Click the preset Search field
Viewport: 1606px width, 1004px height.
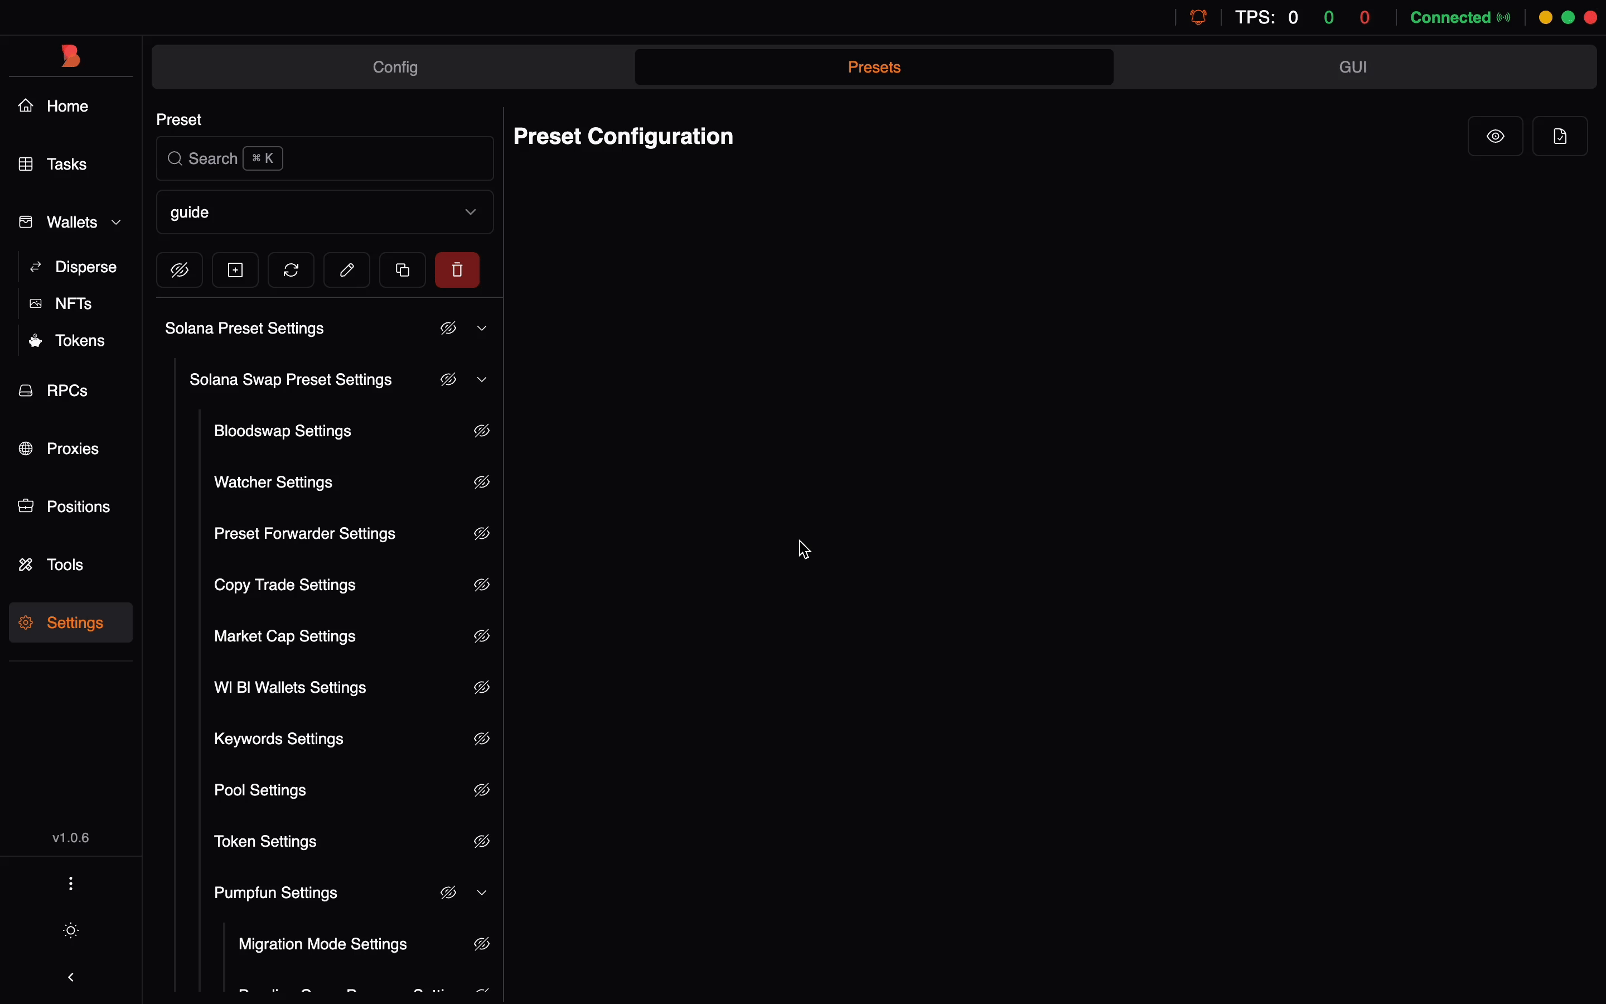tap(325, 159)
